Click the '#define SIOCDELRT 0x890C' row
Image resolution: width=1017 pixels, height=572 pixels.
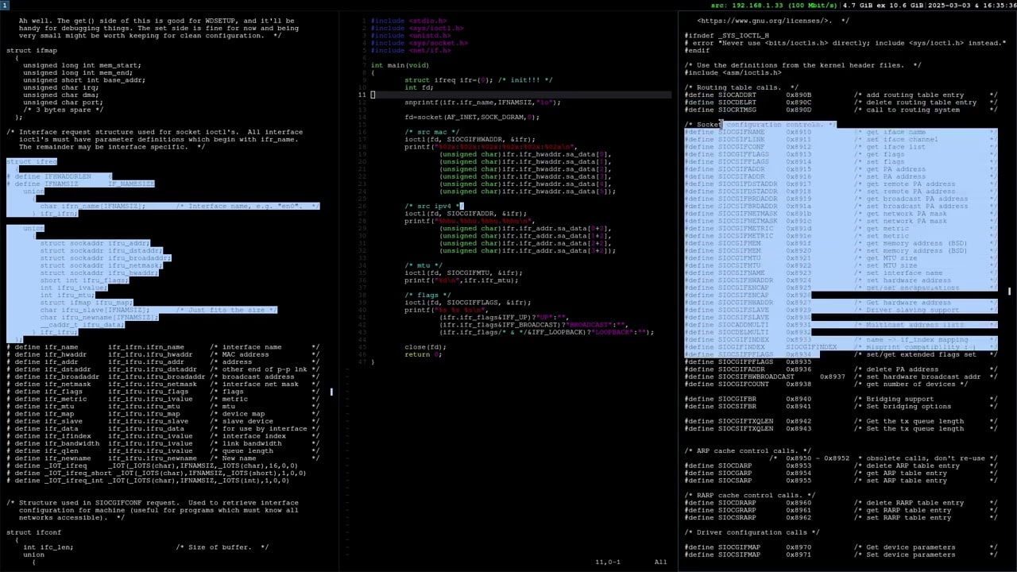tap(841, 102)
